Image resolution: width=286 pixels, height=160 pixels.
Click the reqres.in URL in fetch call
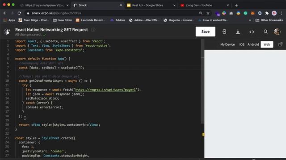point(105,90)
